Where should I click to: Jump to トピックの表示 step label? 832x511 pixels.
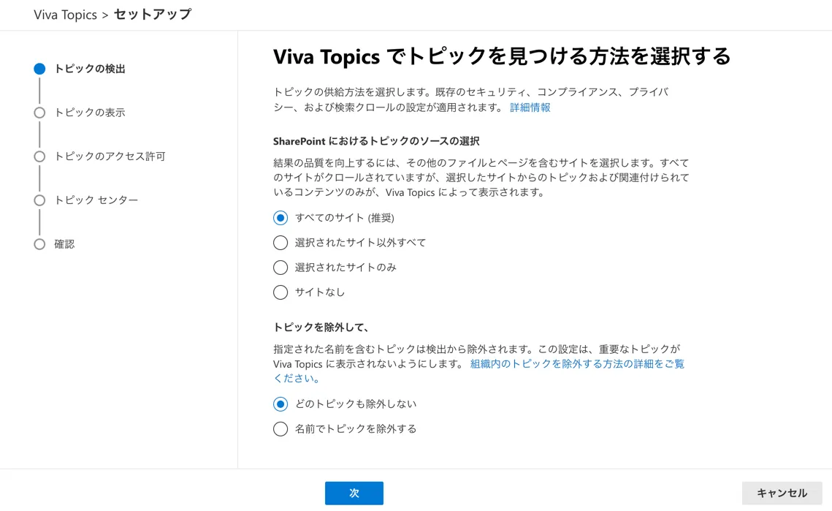coord(90,113)
